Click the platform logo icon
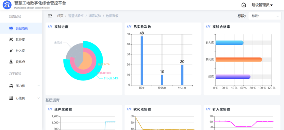 click(x=7, y=5)
